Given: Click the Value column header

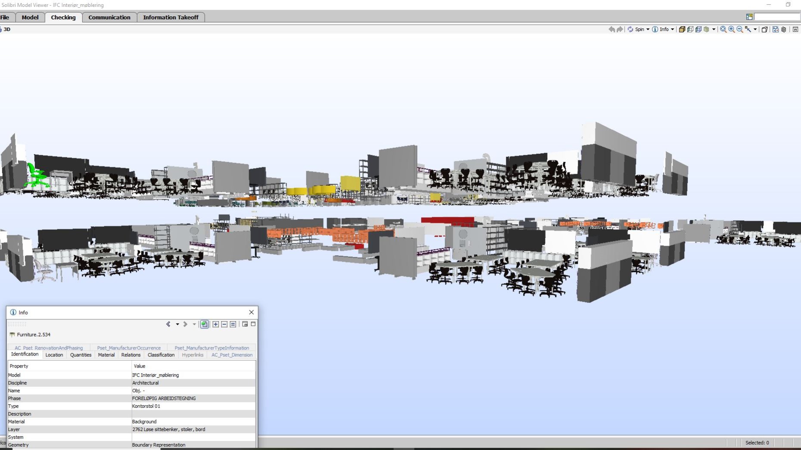Looking at the screenshot, I should tap(193, 366).
